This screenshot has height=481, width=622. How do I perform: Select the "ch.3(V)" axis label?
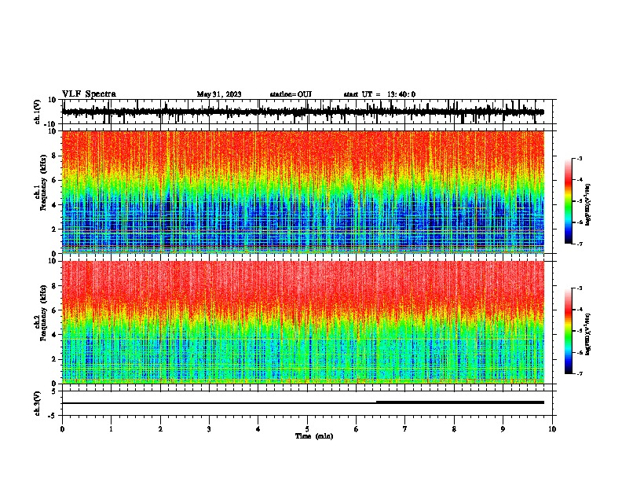38,404
